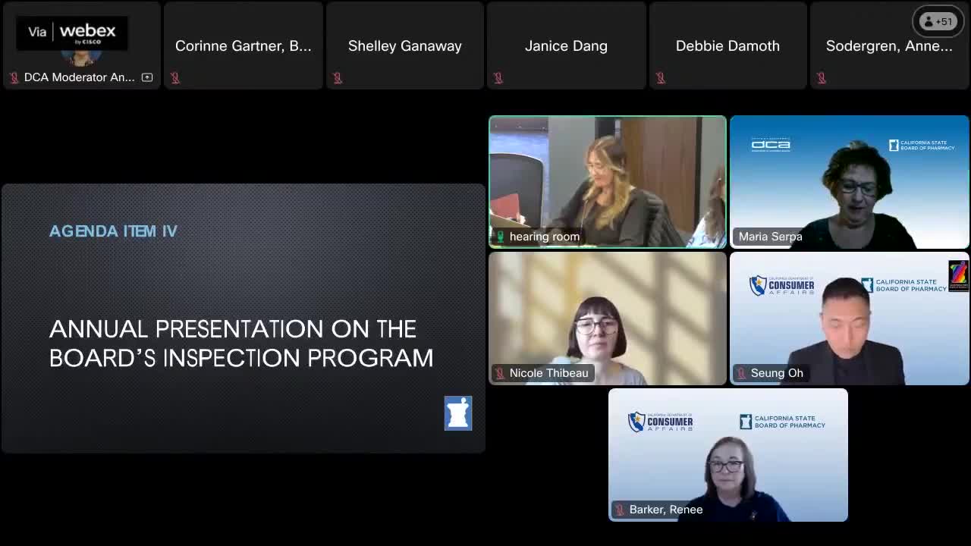
Task: Select Seung Oh's video tile
Action: (850, 318)
